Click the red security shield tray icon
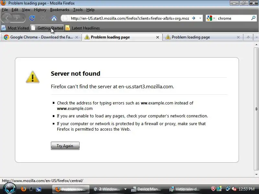 213,189
